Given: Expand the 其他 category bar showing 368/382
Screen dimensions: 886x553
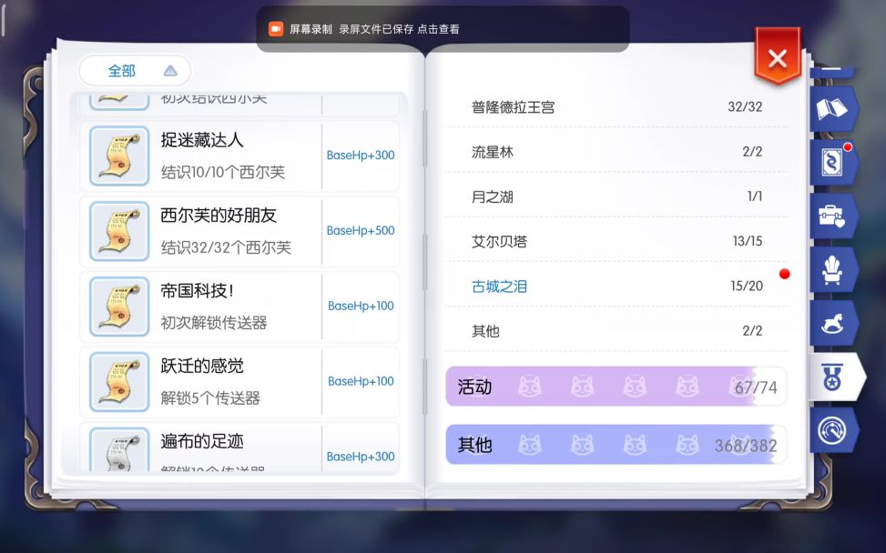Looking at the screenshot, I should [616, 445].
